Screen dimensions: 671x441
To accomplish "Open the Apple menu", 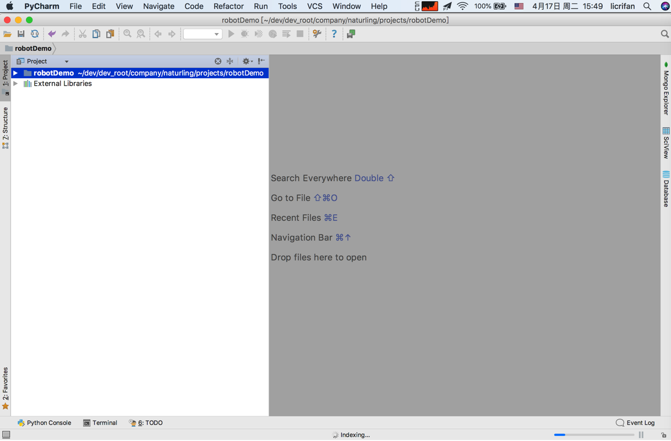I will coord(9,6).
